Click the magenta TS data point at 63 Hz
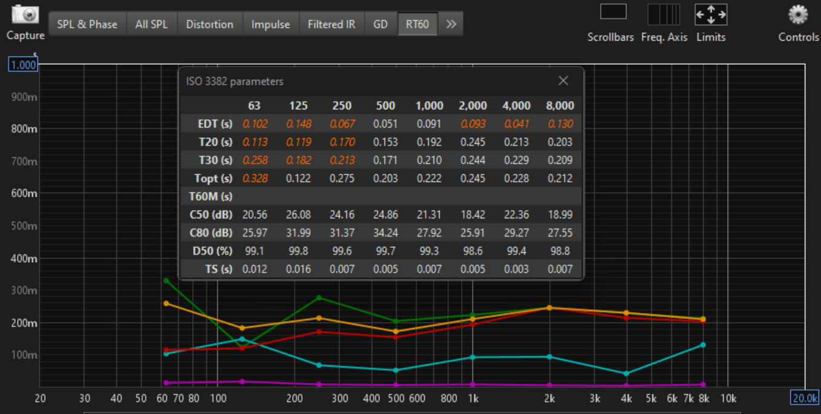The width and height of the screenshot is (821, 414). (x=167, y=383)
